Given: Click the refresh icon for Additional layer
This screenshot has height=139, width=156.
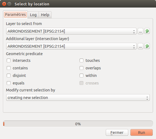Looking at the screenshot, I should tap(147, 46).
